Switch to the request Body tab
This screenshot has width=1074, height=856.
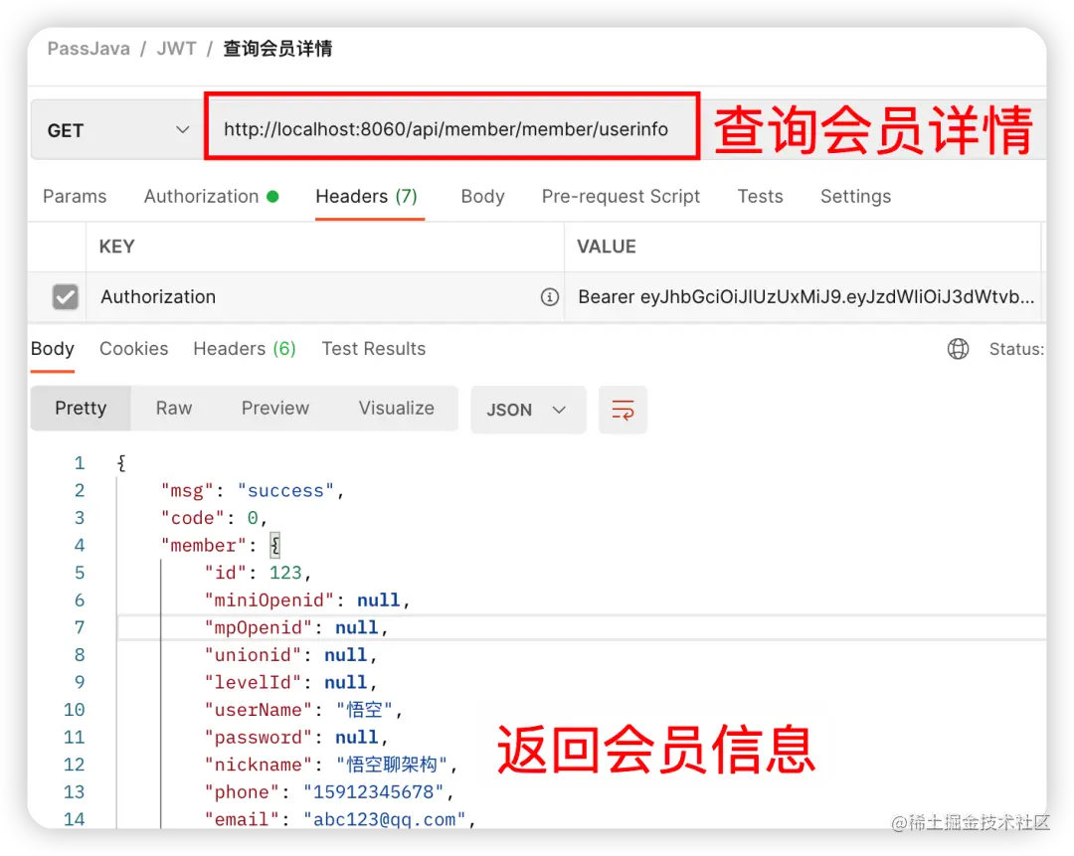coord(482,196)
